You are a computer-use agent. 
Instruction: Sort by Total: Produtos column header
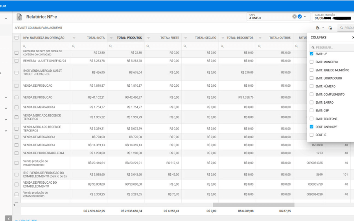pos(129,38)
